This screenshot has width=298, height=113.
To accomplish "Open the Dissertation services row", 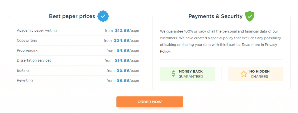I will point(78,60).
